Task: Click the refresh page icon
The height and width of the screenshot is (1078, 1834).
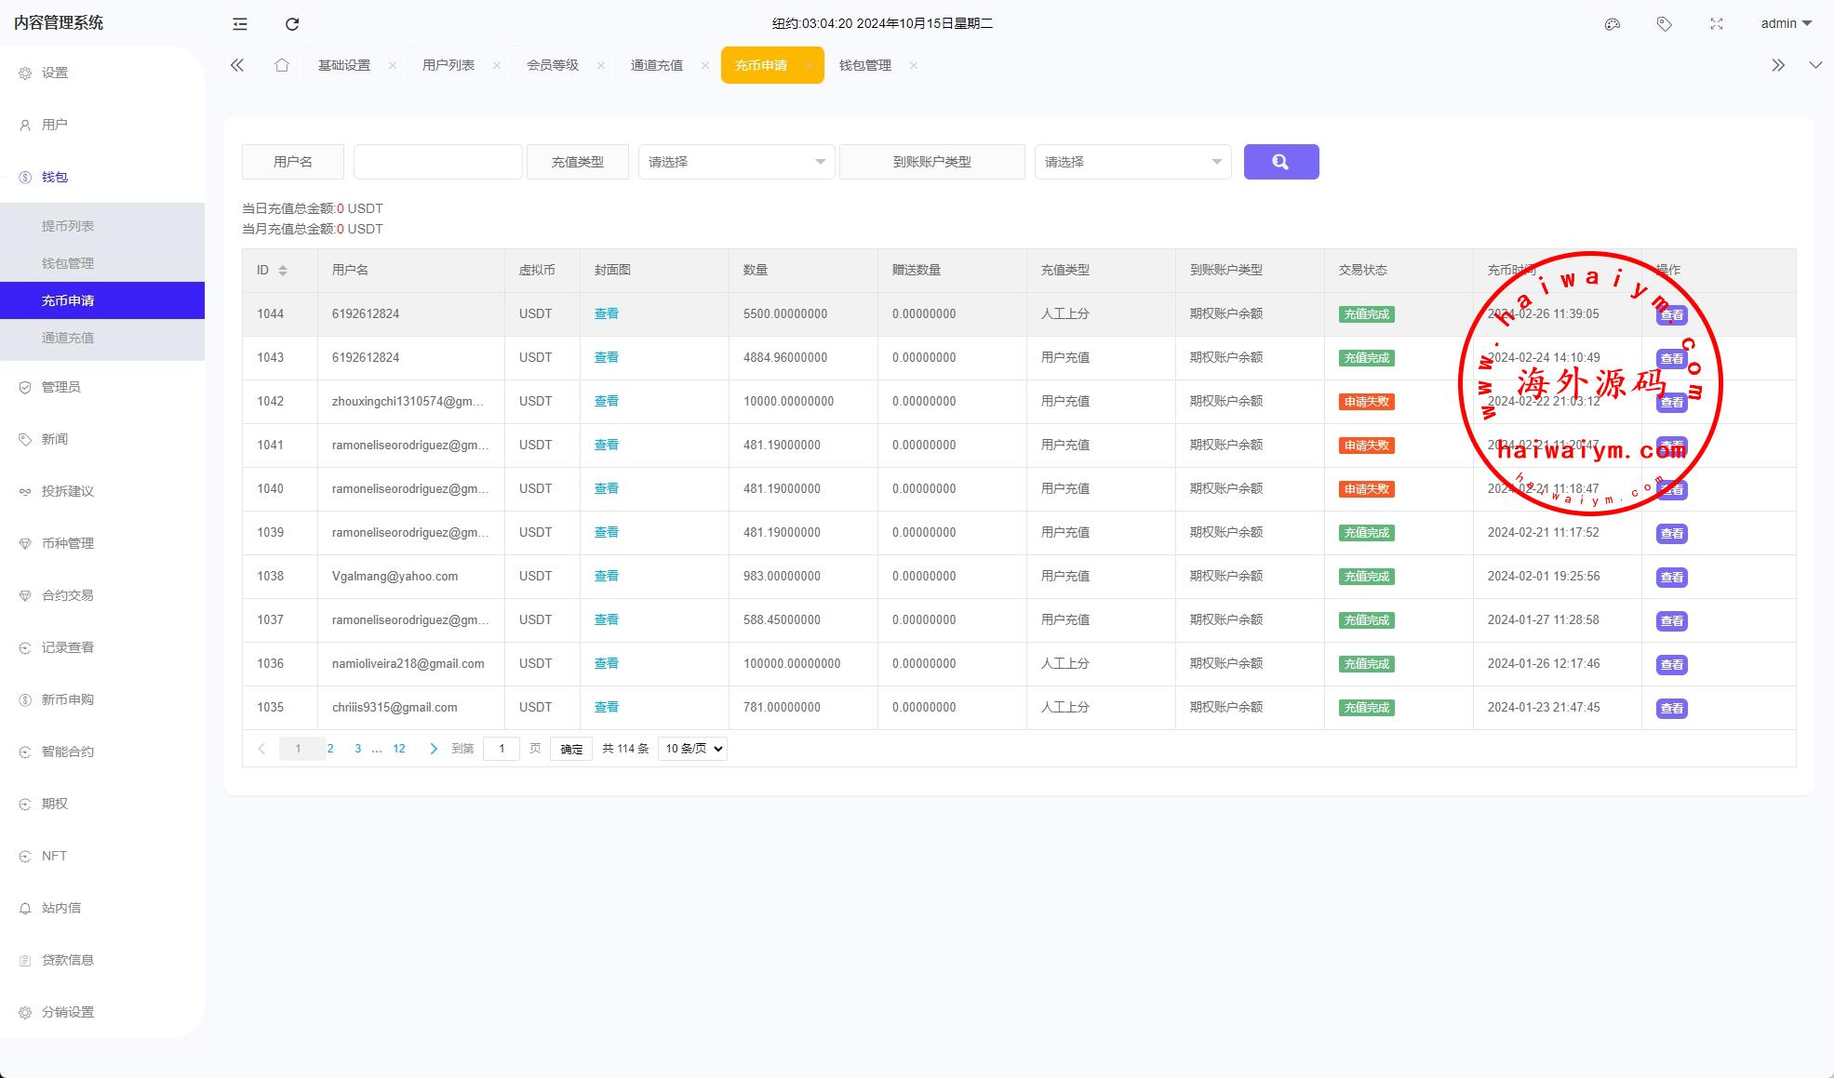Action: [x=292, y=24]
